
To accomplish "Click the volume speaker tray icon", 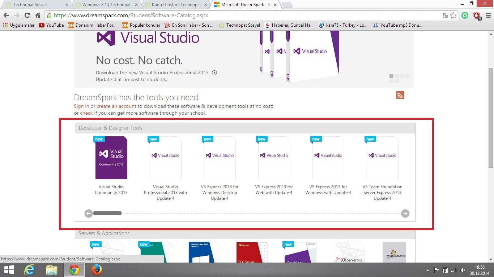I will [463, 270].
